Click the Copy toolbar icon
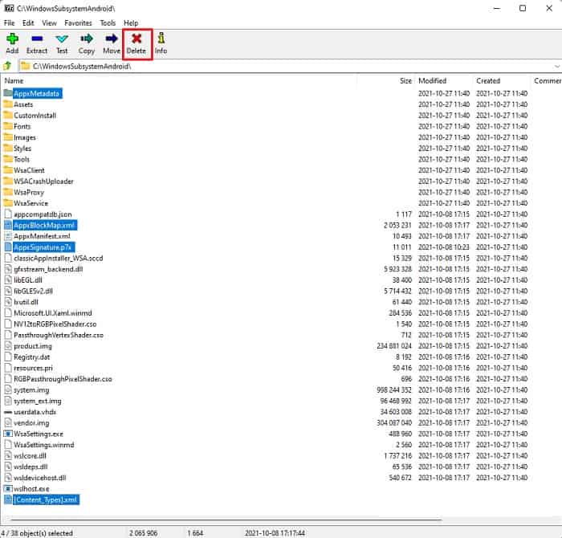This screenshot has height=538, width=562. coord(87,42)
